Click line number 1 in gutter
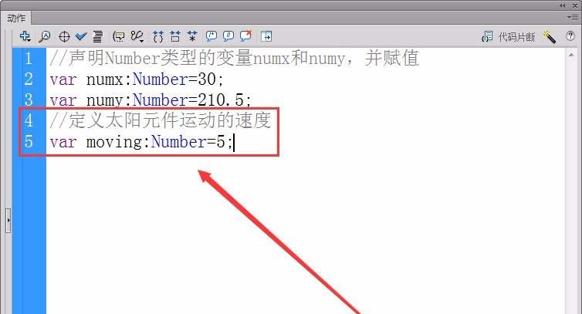582x314 pixels. [29, 59]
